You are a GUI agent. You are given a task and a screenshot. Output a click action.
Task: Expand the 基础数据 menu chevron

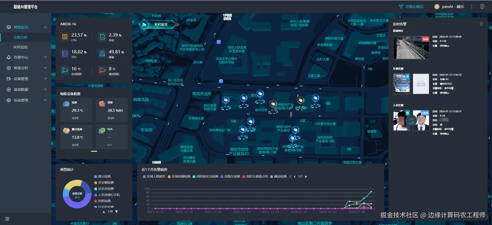tap(45, 89)
